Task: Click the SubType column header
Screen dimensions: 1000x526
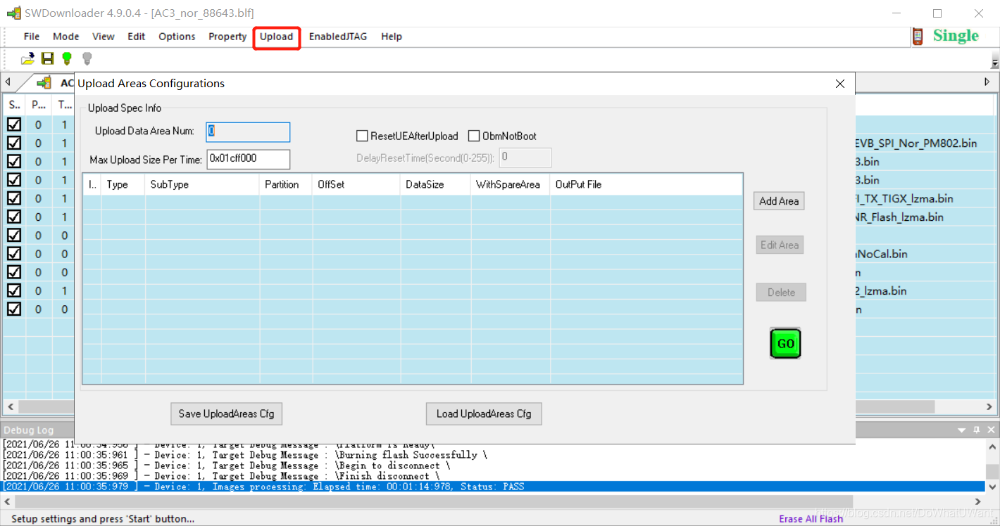Action: point(202,185)
